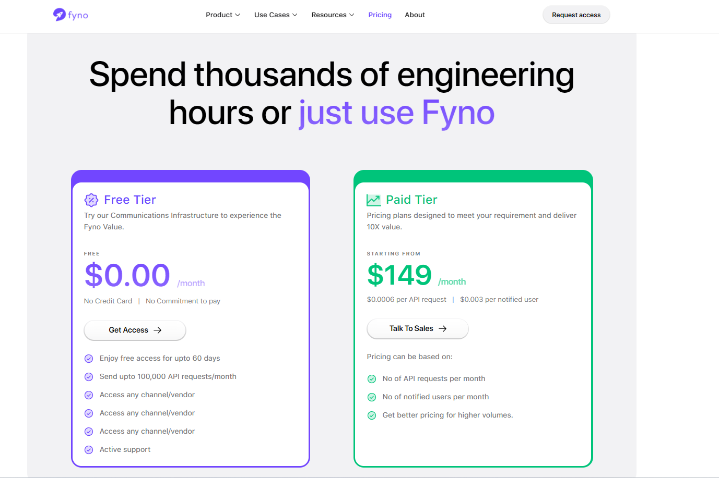Click checkmark icon beside Active support
The width and height of the screenshot is (719, 478).
89,450
